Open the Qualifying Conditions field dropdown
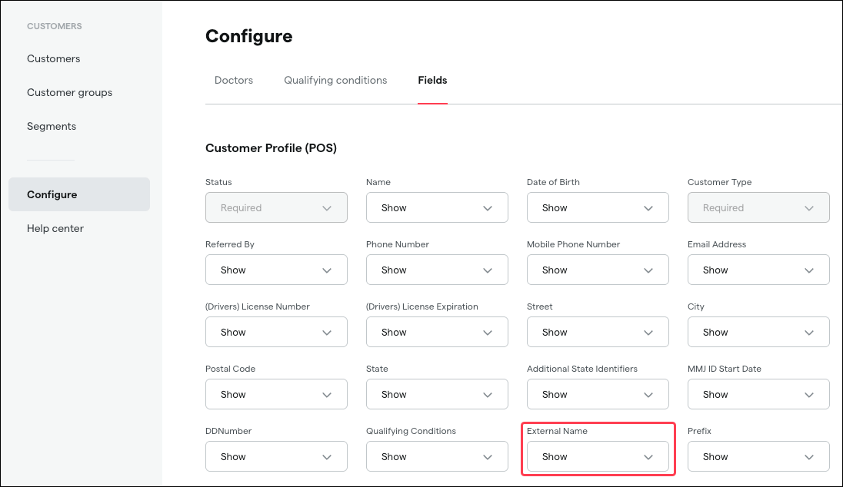The width and height of the screenshot is (843, 487). (x=437, y=456)
